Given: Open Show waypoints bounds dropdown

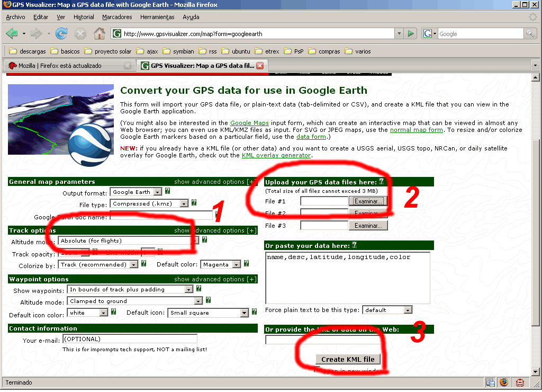Looking at the screenshot, I should [x=130, y=290].
